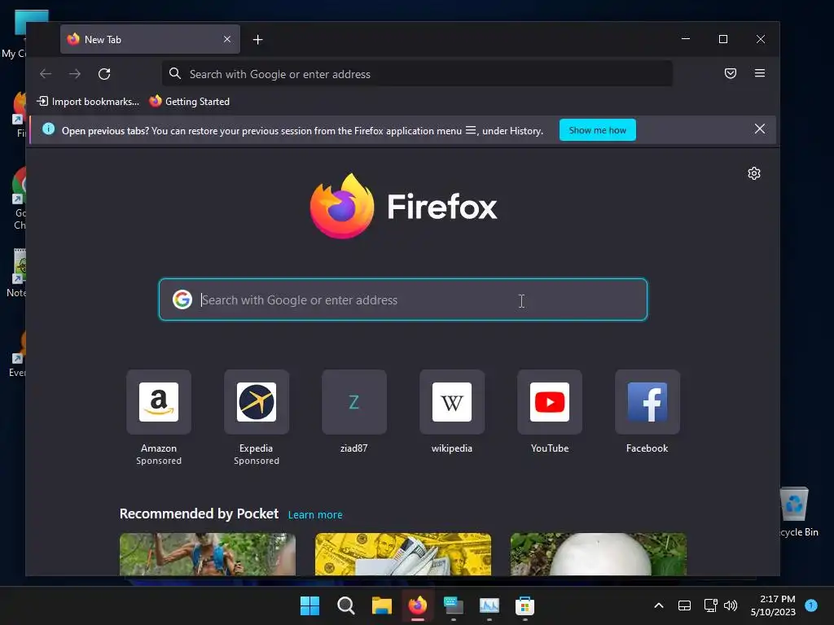Open a new tab with plus button
Image resolution: width=834 pixels, height=625 pixels.
pos(257,39)
